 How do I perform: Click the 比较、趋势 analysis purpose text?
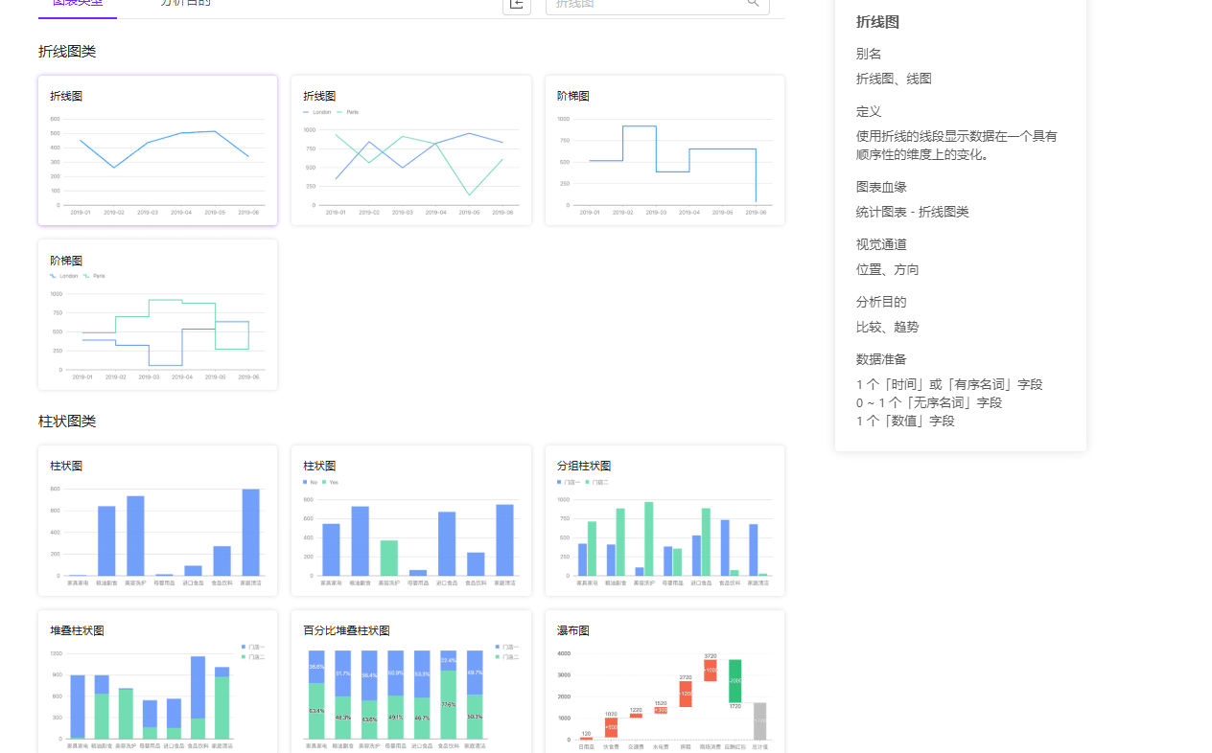pyautogui.click(x=881, y=326)
